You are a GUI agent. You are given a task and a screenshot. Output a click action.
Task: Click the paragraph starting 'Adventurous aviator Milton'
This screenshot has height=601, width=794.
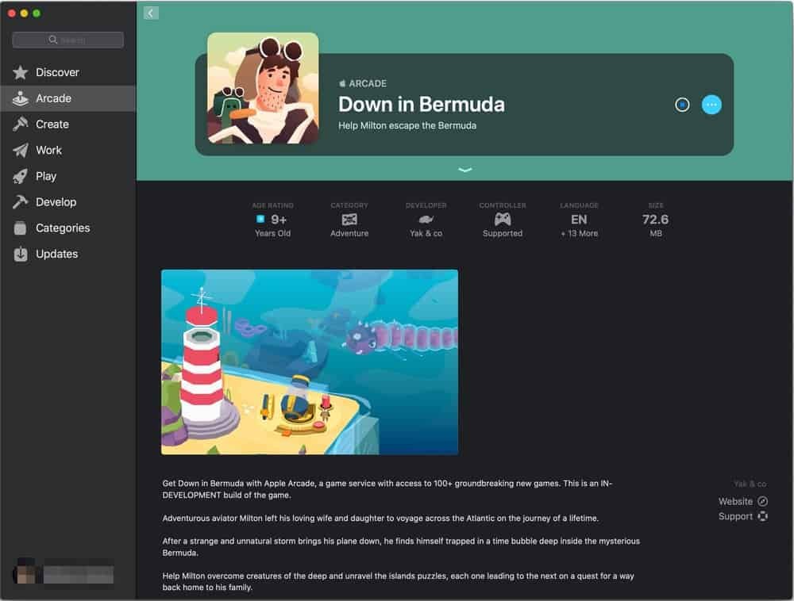380,518
